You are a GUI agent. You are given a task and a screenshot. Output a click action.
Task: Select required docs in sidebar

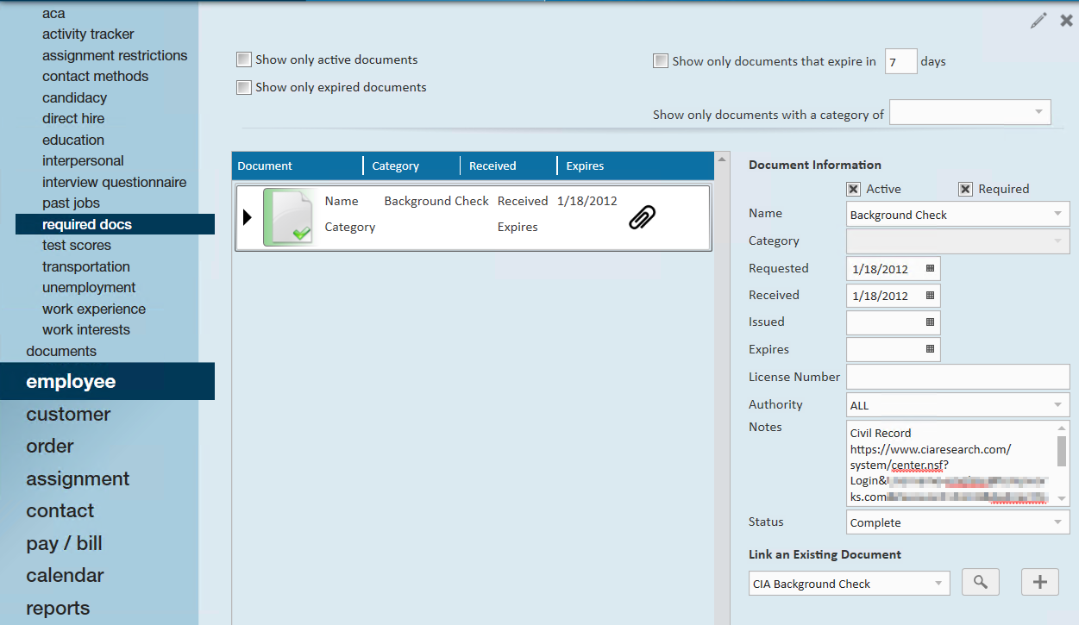115,224
